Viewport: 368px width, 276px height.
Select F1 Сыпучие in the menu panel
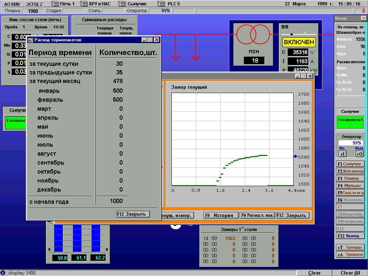[350, 164]
